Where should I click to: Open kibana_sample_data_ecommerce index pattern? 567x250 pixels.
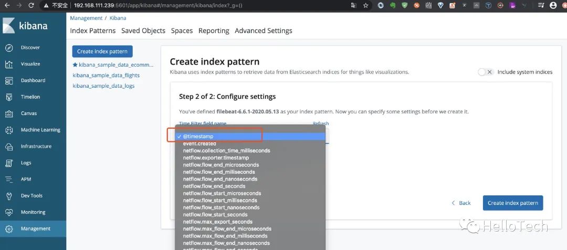[116, 65]
